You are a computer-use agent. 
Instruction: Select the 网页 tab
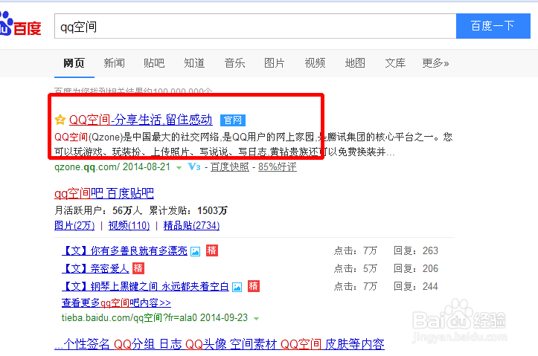click(x=74, y=63)
